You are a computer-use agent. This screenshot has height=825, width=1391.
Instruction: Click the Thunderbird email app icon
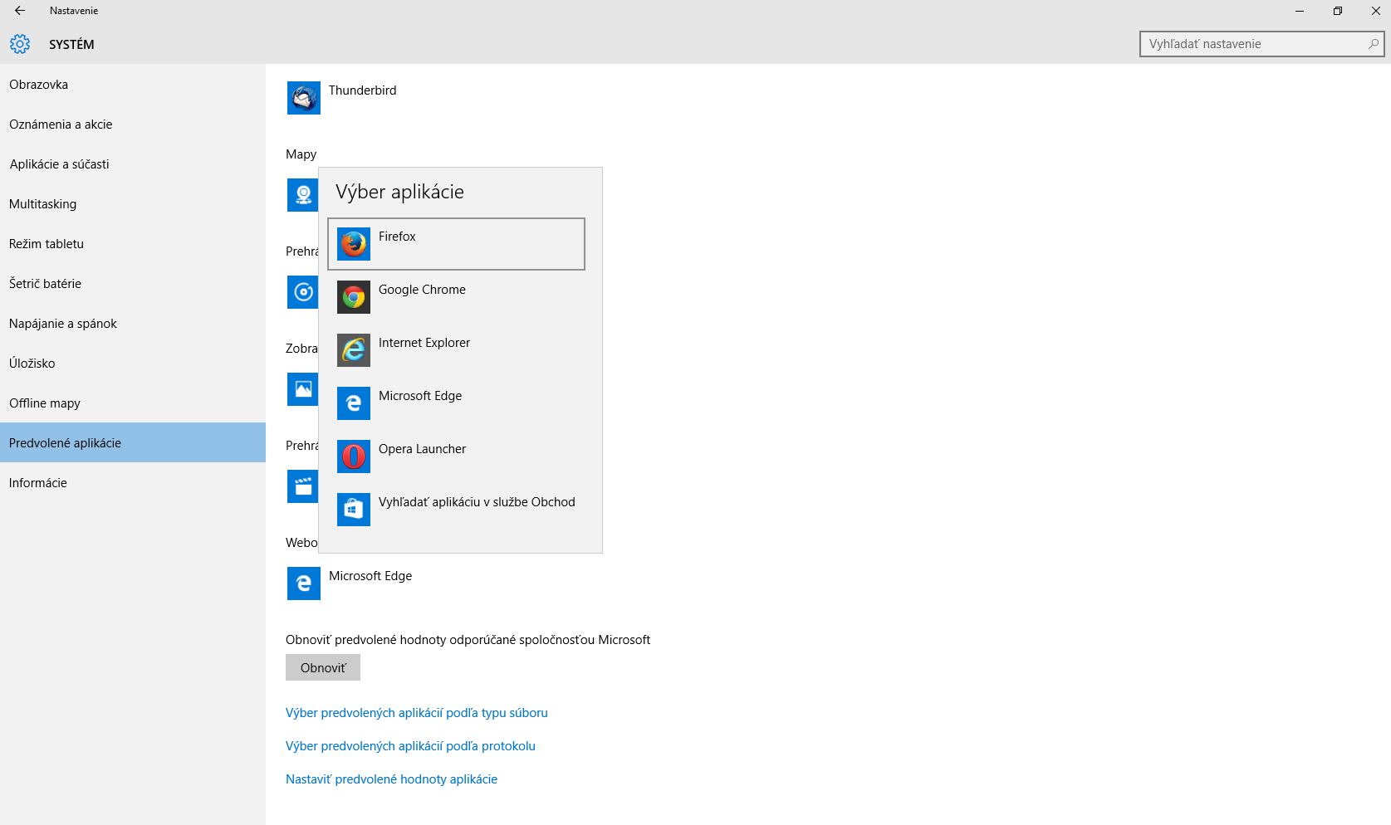tap(304, 98)
